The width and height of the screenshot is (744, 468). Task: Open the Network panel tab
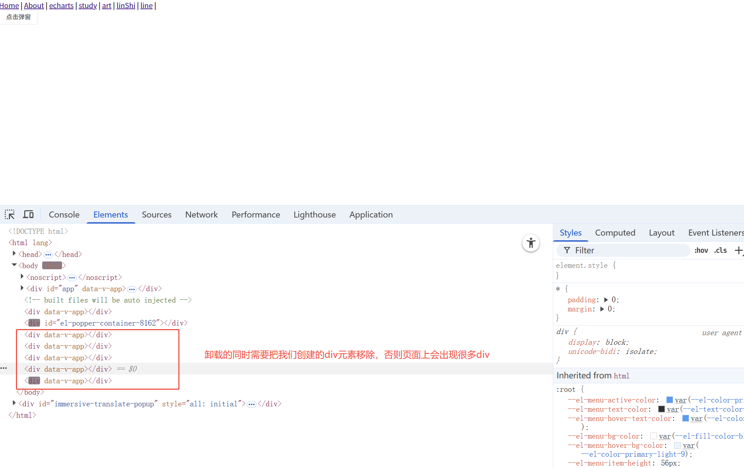pos(201,215)
